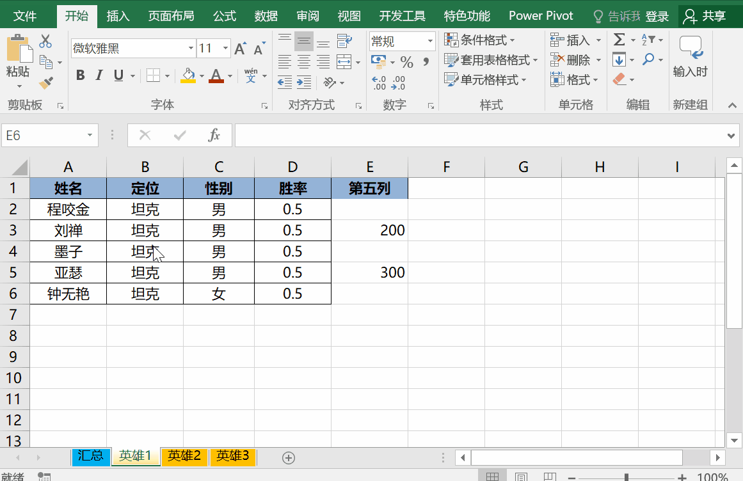Select the 英雄2 sheet tab
The image size is (743, 481).
click(184, 456)
